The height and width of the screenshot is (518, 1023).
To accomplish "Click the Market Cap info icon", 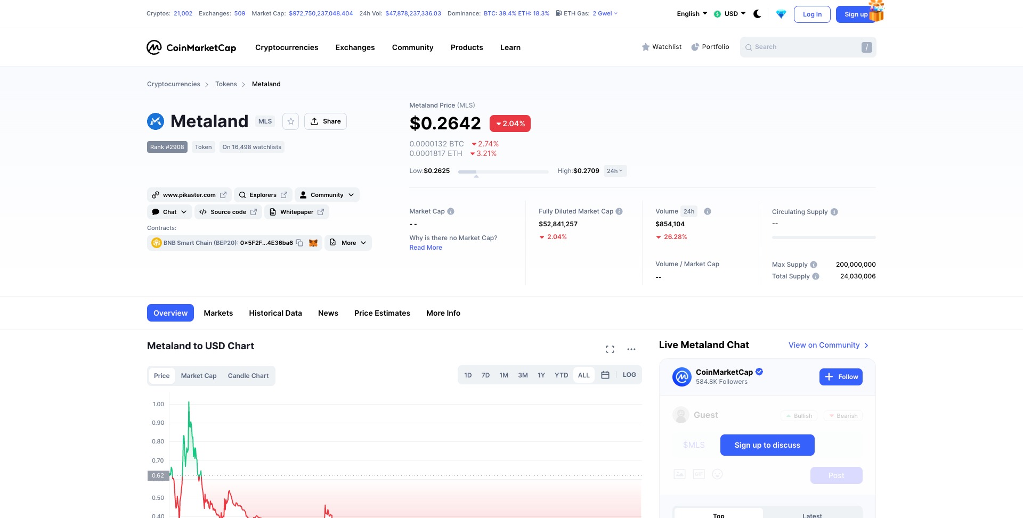I will click(x=451, y=211).
